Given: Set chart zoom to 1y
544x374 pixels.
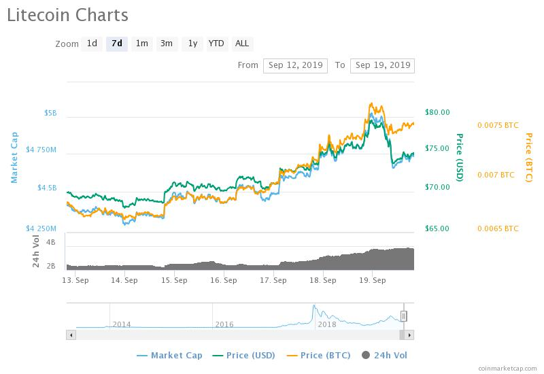Looking at the screenshot, I should tap(192, 44).
